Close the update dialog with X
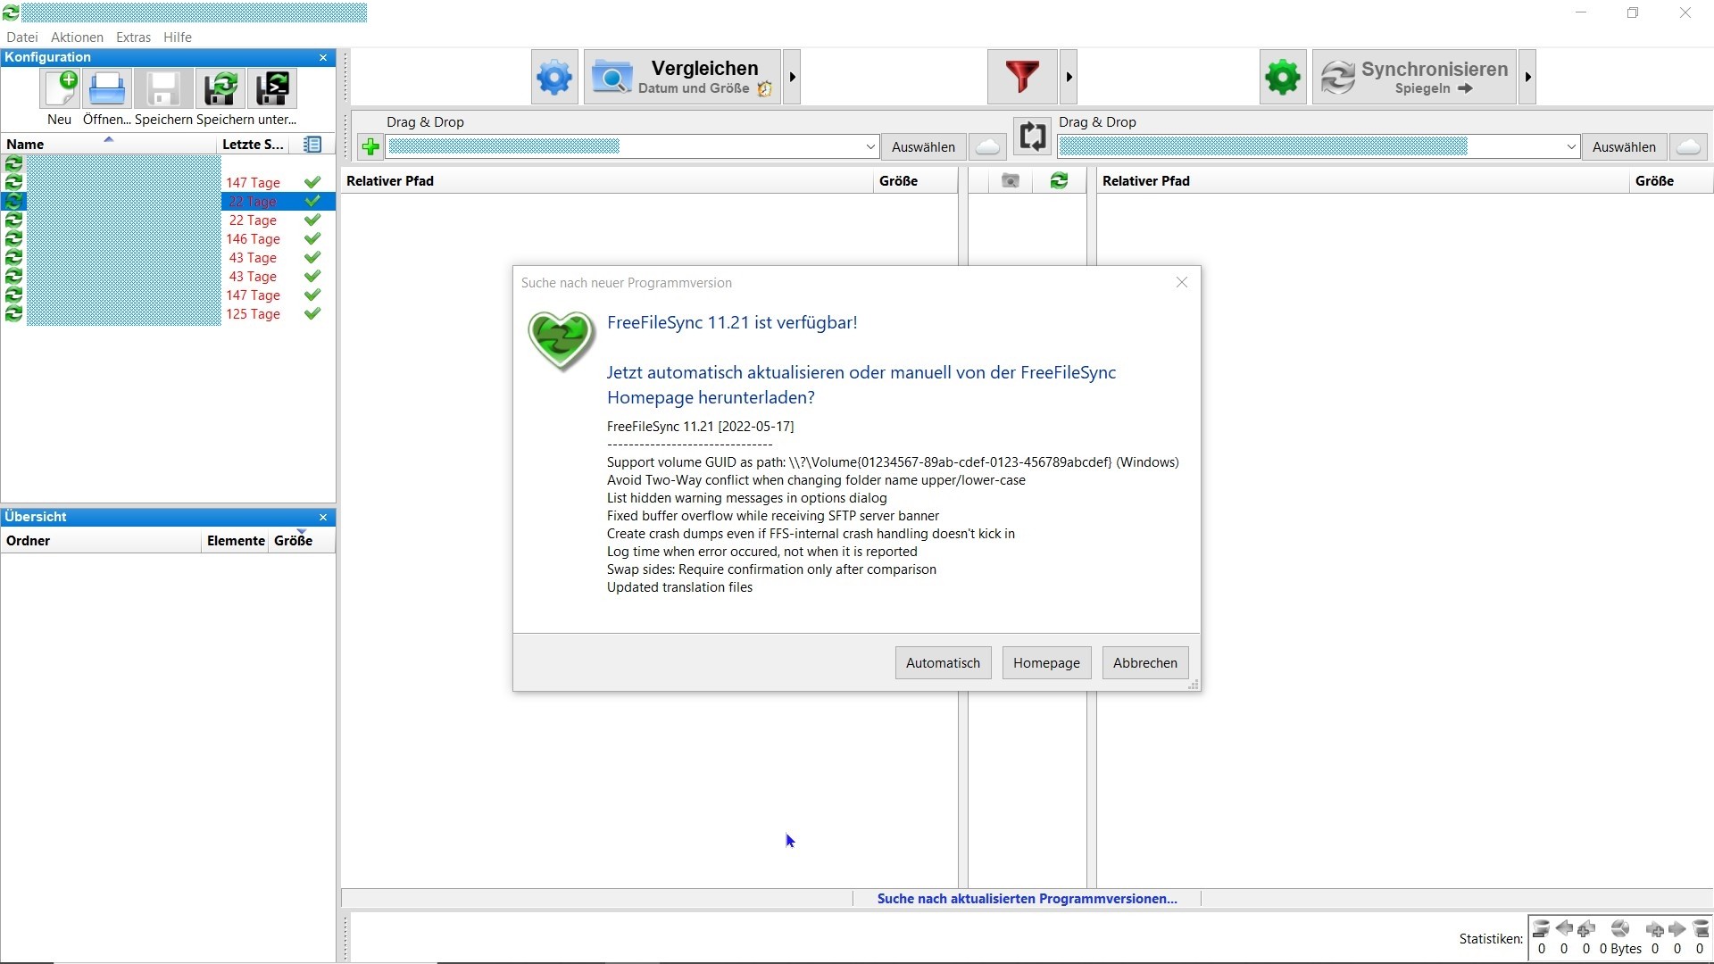1714x964 pixels. pos(1181,282)
